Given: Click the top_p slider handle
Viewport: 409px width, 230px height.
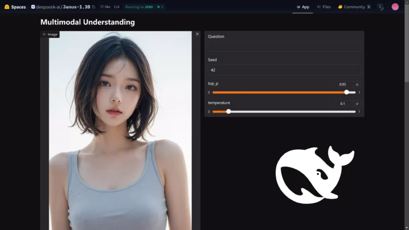Looking at the screenshot, I should pos(347,92).
